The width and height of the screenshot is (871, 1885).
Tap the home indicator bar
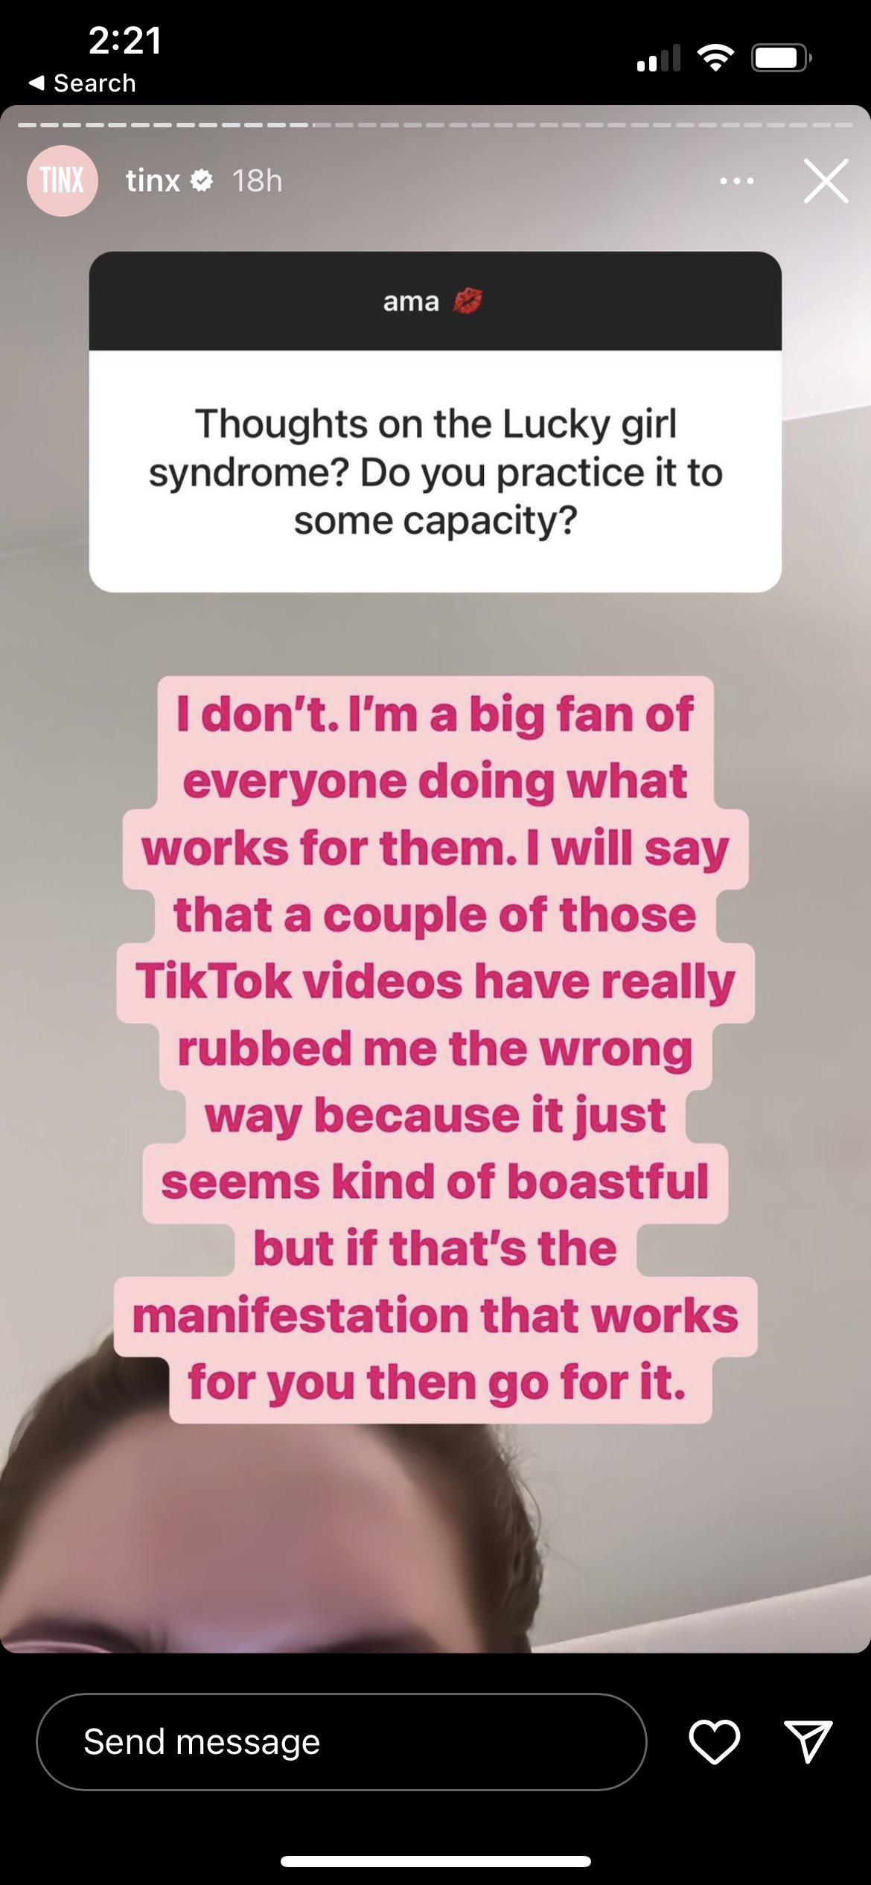(435, 1862)
